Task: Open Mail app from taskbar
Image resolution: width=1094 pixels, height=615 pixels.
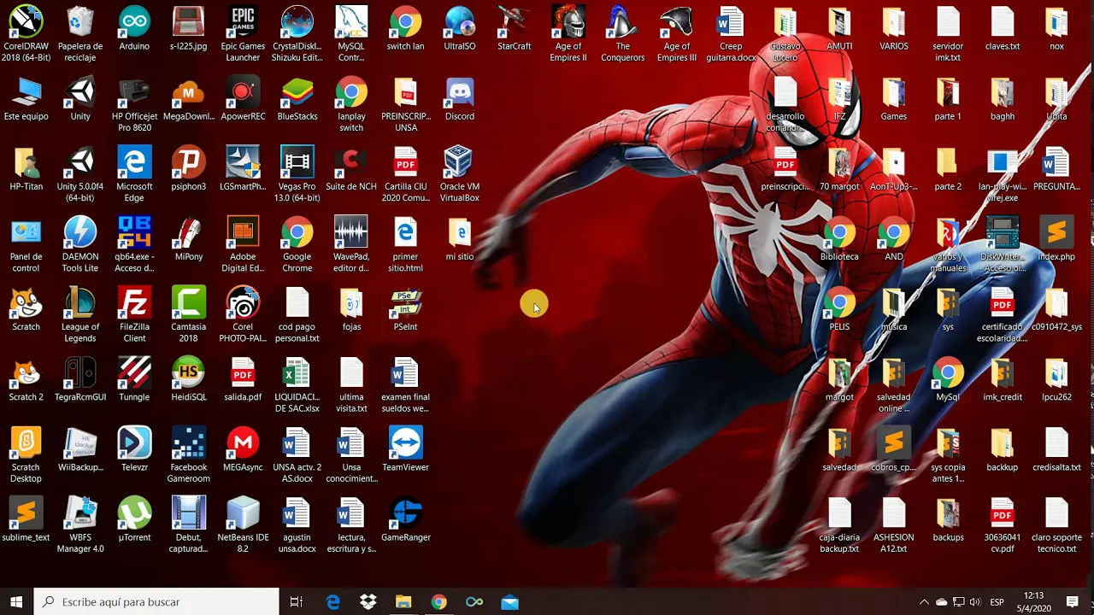Action: (509, 602)
